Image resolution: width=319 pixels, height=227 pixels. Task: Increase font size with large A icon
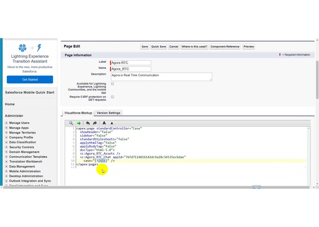point(104,123)
